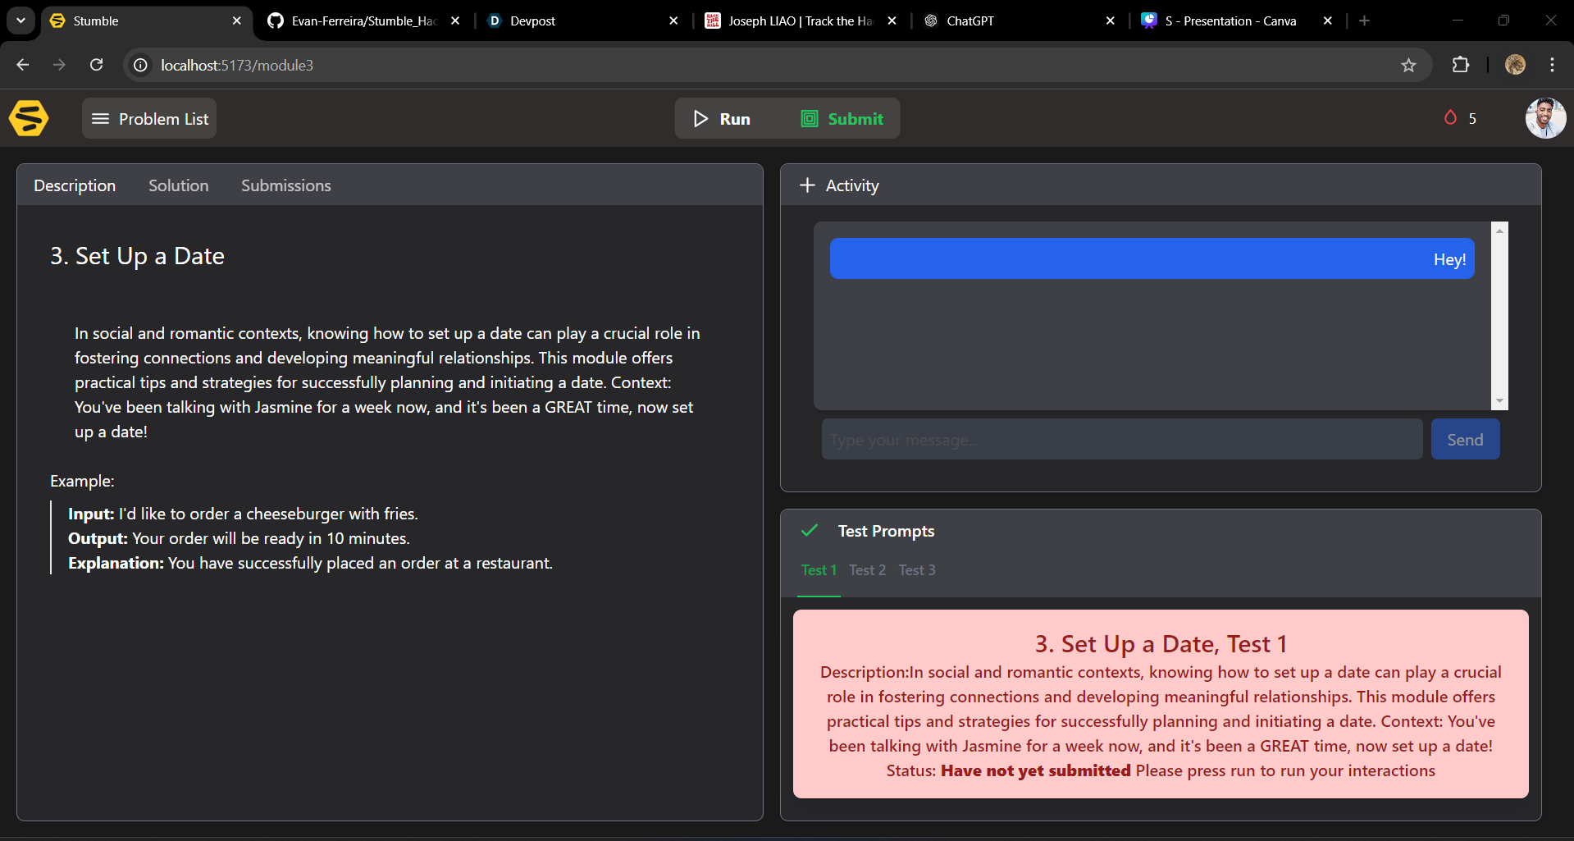This screenshot has width=1574, height=841.
Task: Click the Send button
Action: pyautogui.click(x=1465, y=439)
